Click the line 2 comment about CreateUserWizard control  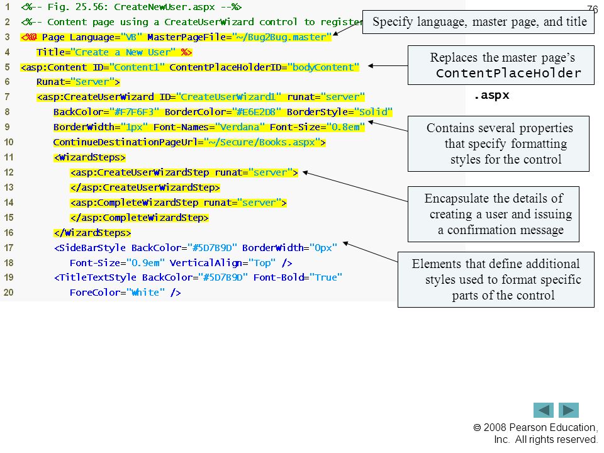click(x=192, y=22)
